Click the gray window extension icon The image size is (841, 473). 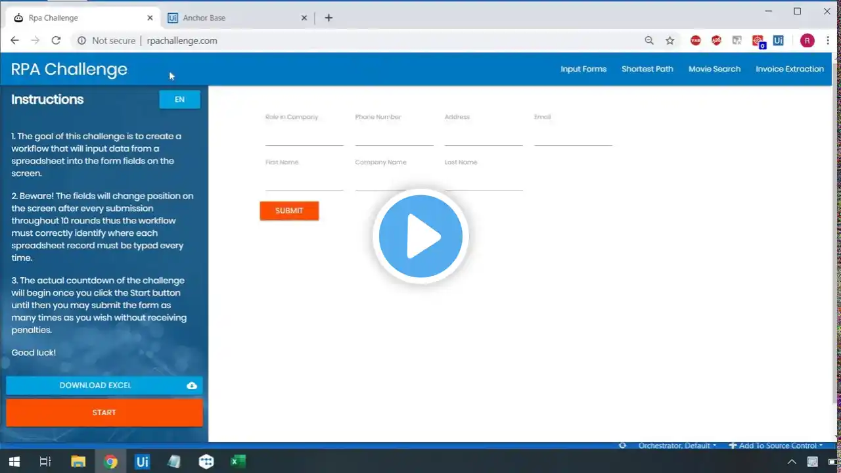coord(737,41)
